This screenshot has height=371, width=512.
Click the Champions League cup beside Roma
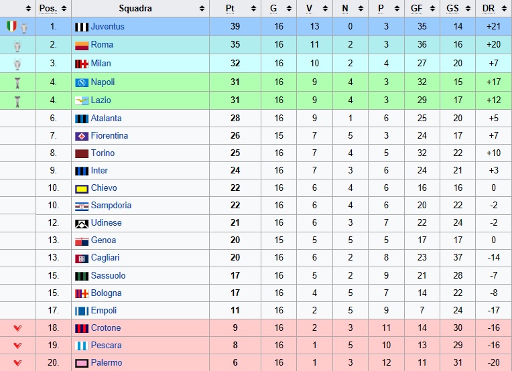point(17,46)
